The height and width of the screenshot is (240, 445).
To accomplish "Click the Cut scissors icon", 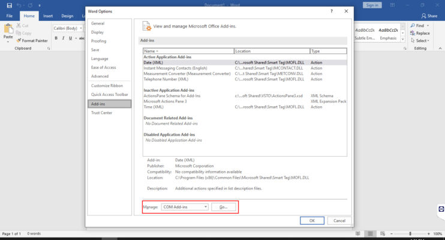I will pos(19,25).
